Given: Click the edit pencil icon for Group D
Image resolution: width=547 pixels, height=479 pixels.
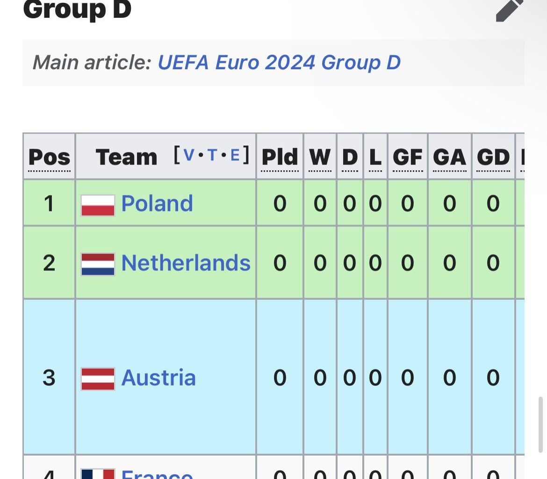Looking at the screenshot, I should tap(508, 10).
